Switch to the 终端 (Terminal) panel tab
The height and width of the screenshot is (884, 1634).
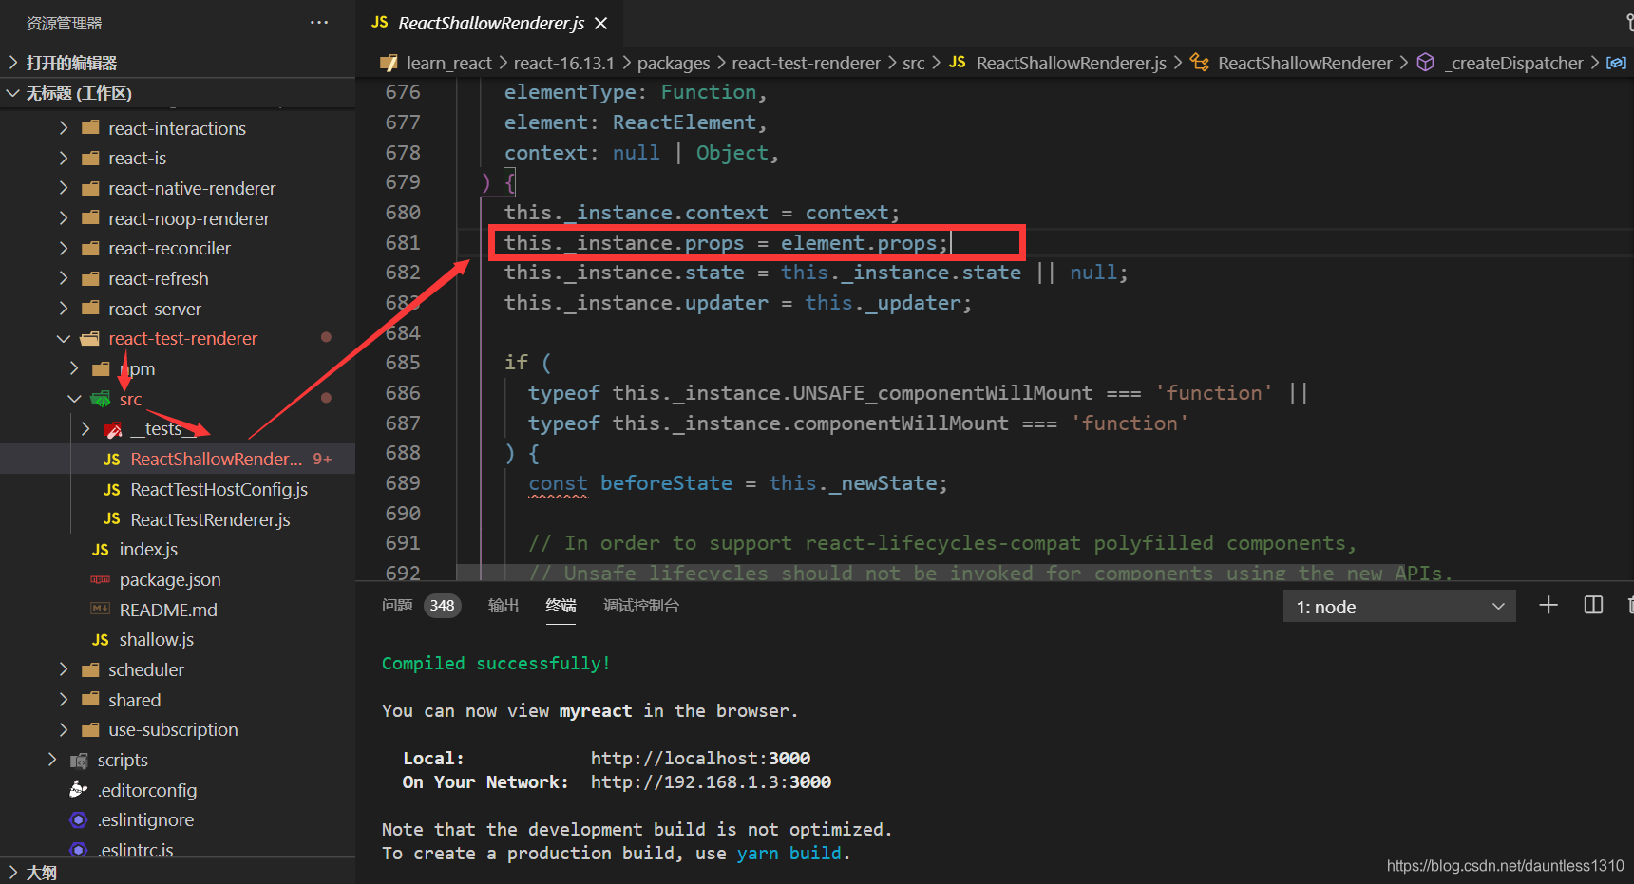coord(560,606)
